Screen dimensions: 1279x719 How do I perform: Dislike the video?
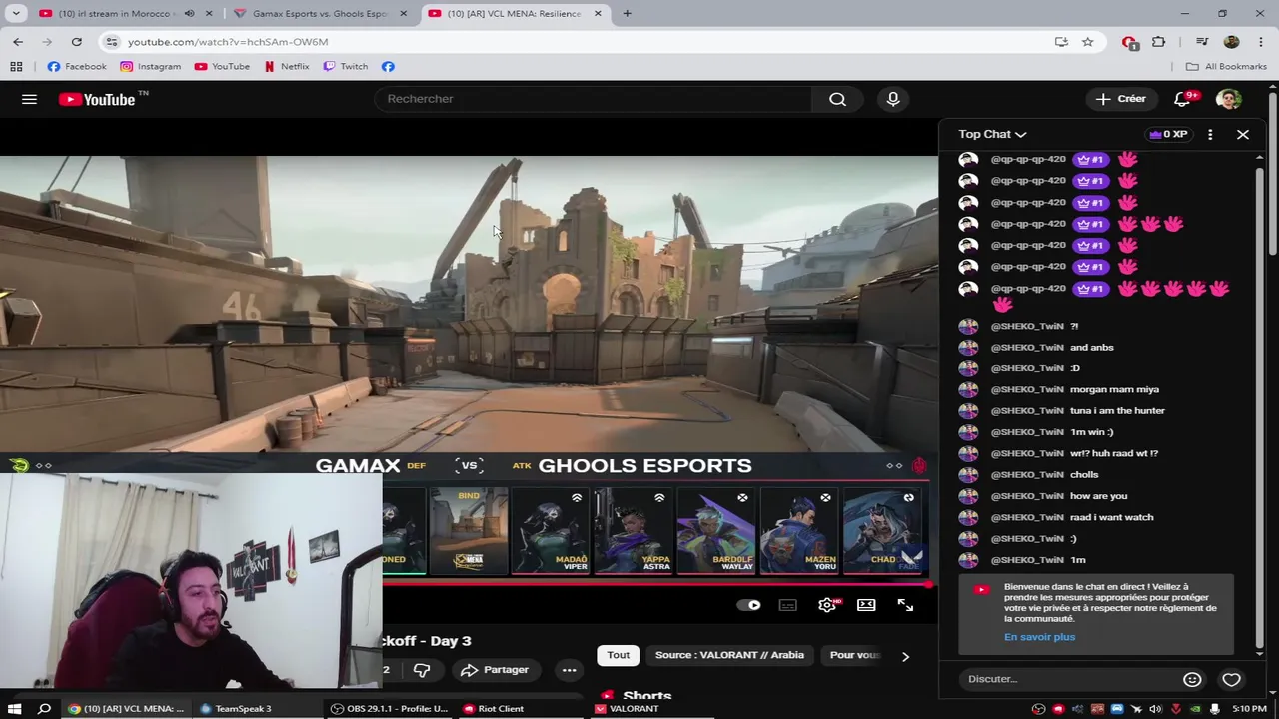(x=421, y=670)
